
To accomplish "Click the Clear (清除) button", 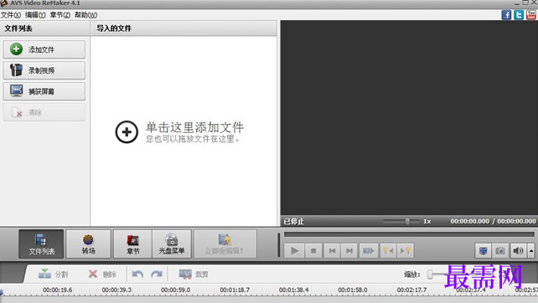I will point(44,112).
